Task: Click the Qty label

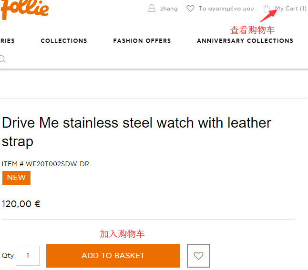Action: click(8, 256)
